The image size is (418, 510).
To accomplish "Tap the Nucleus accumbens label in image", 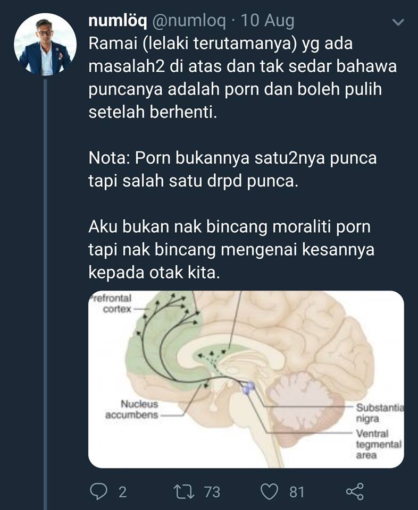I will [x=131, y=410].
